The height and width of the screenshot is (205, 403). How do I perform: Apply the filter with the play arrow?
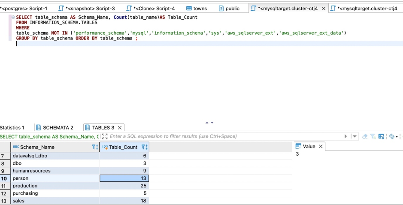(345, 136)
